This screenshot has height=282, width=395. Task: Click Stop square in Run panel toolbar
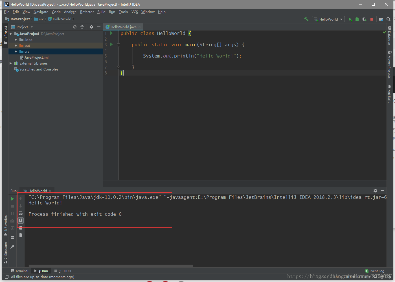click(x=12, y=206)
